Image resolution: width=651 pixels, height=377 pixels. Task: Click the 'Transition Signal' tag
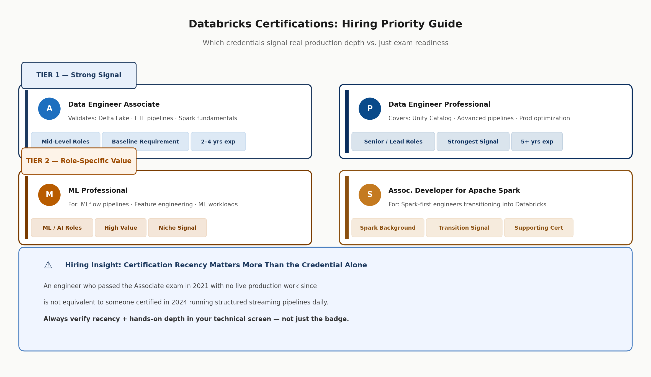pyautogui.click(x=464, y=228)
